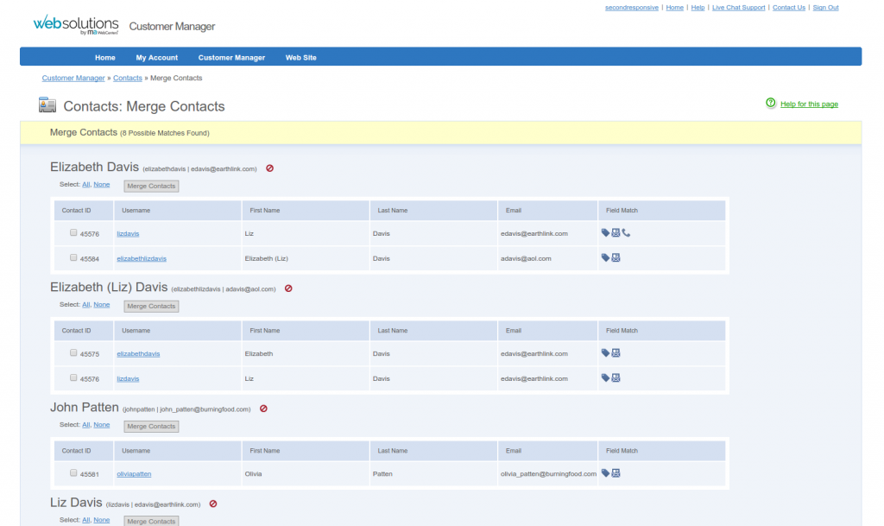
Task: Open elizabethdavis username link
Action: pos(138,353)
